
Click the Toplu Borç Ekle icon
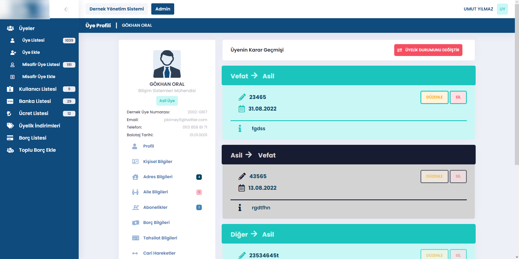(10, 150)
